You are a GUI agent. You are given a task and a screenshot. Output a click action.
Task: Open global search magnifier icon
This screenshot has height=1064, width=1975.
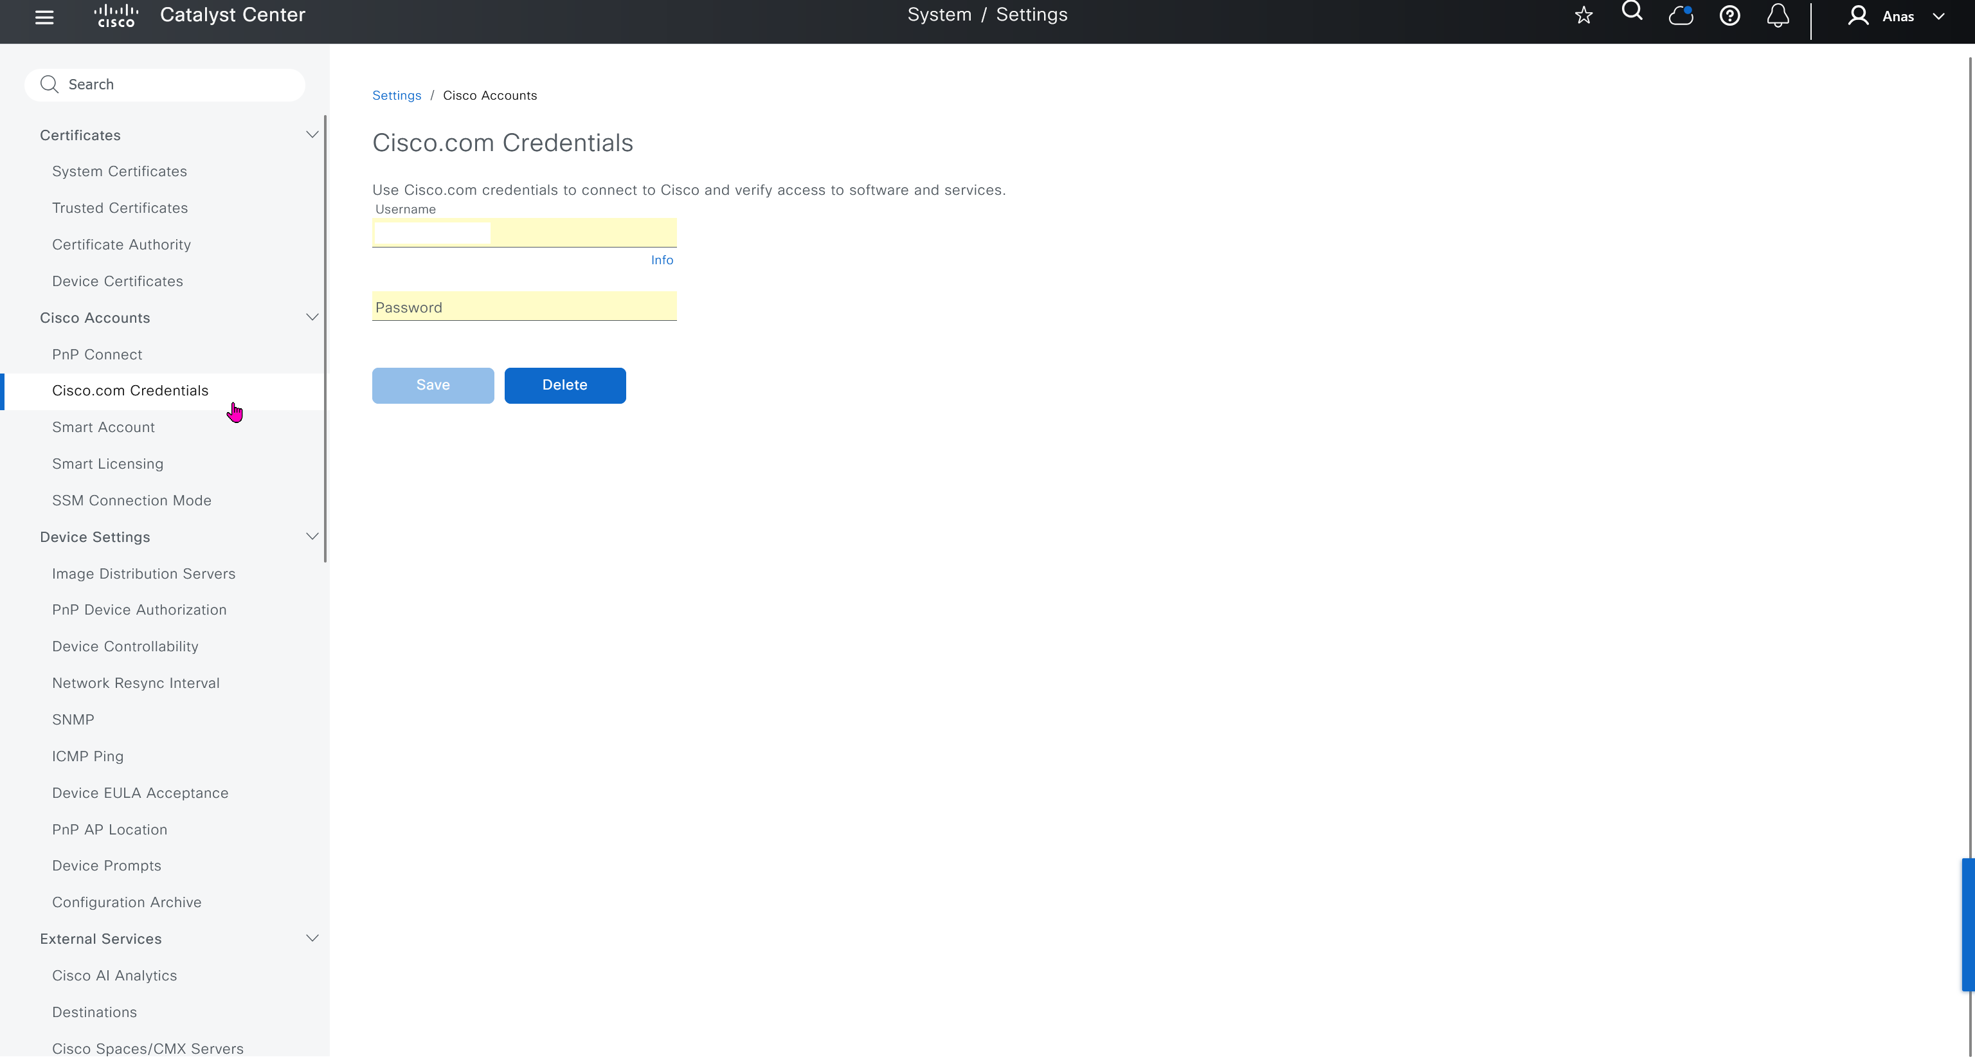click(1632, 12)
